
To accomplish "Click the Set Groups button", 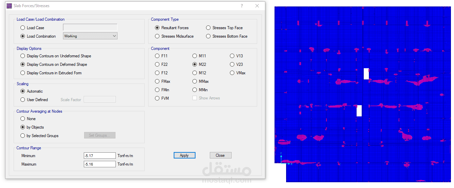I will (100, 135).
